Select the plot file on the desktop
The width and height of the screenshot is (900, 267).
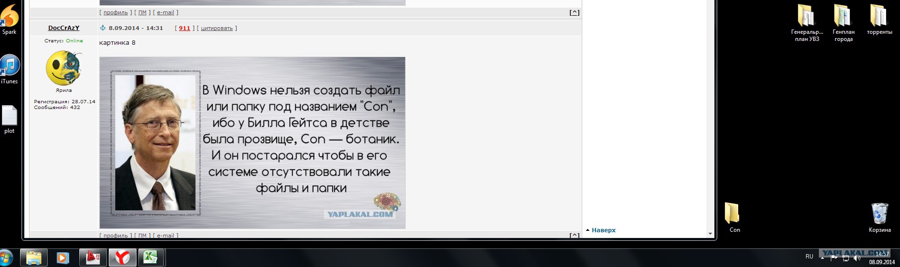[9, 119]
